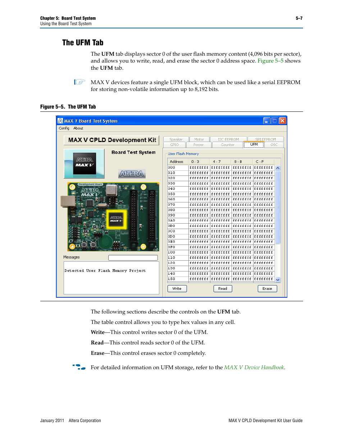Click the empty field beside Messages label

point(133,258)
